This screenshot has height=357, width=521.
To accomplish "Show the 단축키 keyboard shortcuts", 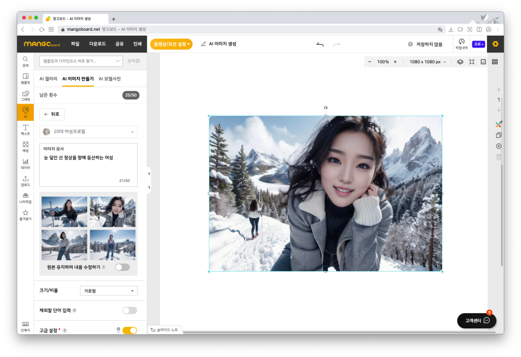I will (25, 327).
